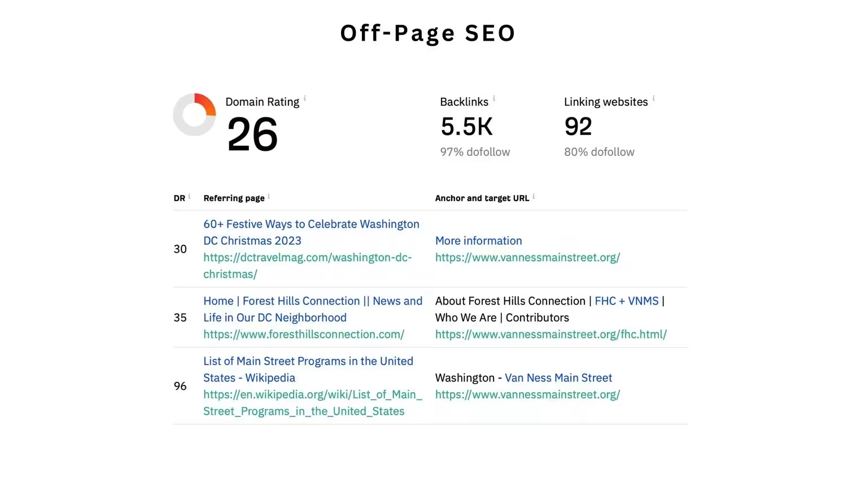Open the vannessmainstreet.org/fhc.html target URL
This screenshot has width=847, height=477.
[551, 334]
